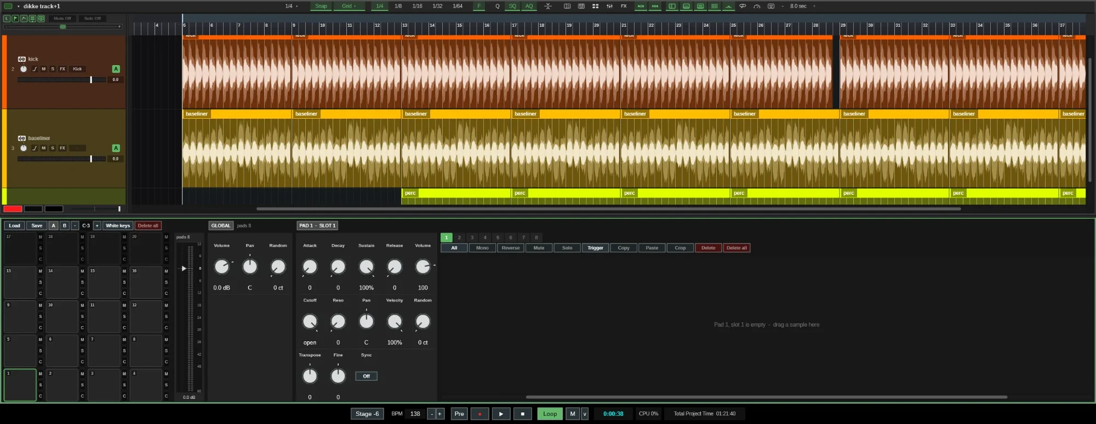Click the Transpose knob
Screen dimensions: 1096x424
(x=310, y=376)
